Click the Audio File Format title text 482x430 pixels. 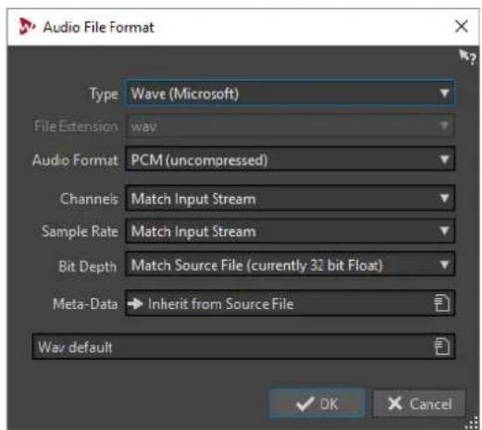tap(98, 27)
